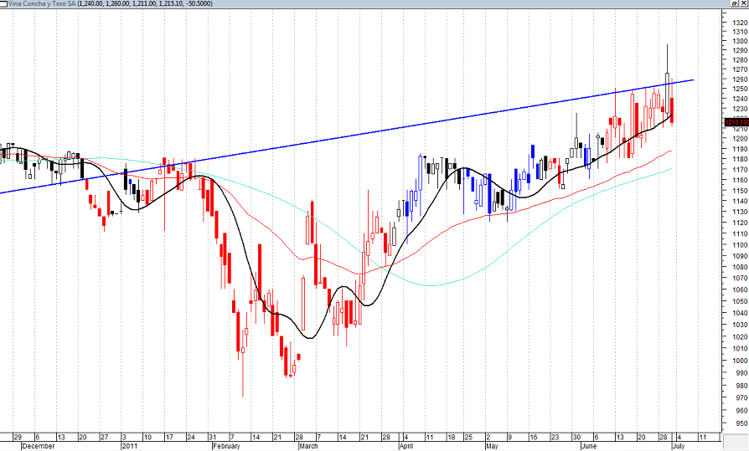Screen dimensions: 749x451
Task: Click the 31 date tick label
Action: (213, 437)
